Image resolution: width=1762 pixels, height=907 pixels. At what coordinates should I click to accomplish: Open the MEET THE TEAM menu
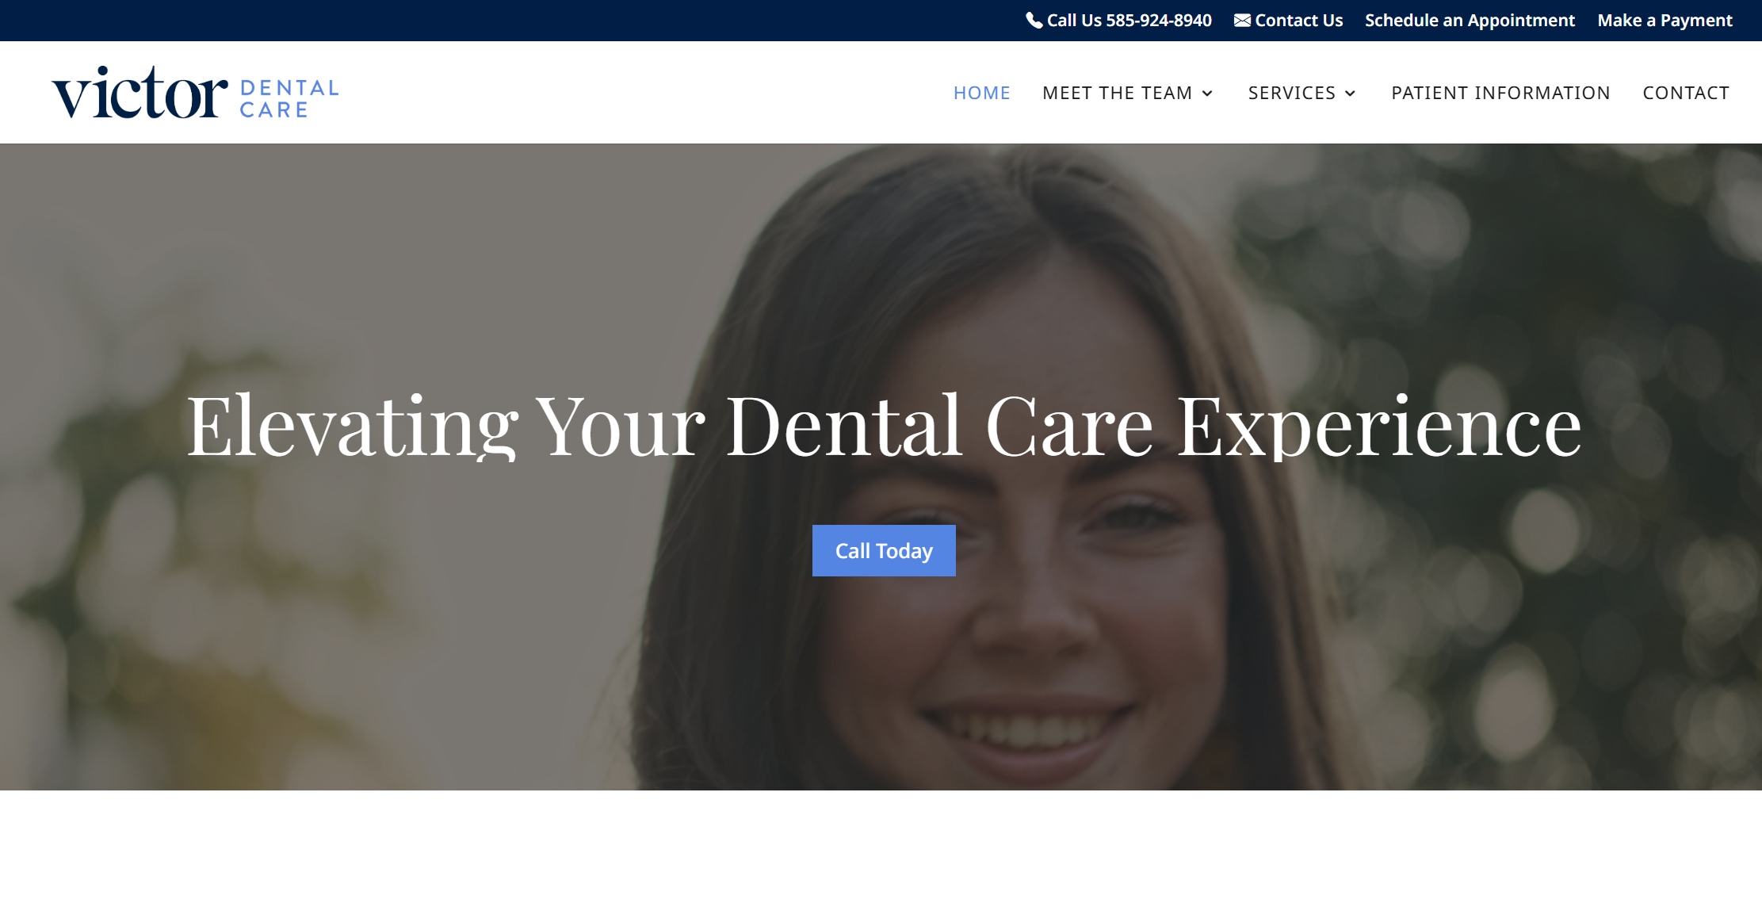[x=1117, y=93]
